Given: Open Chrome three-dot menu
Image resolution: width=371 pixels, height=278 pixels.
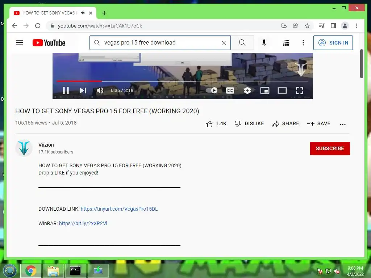Looking at the screenshot, I should coord(357,26).
